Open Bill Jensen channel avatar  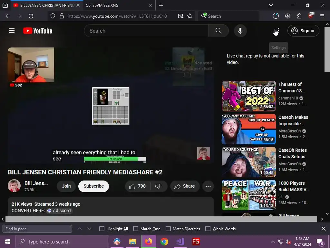tap(14, 186)
